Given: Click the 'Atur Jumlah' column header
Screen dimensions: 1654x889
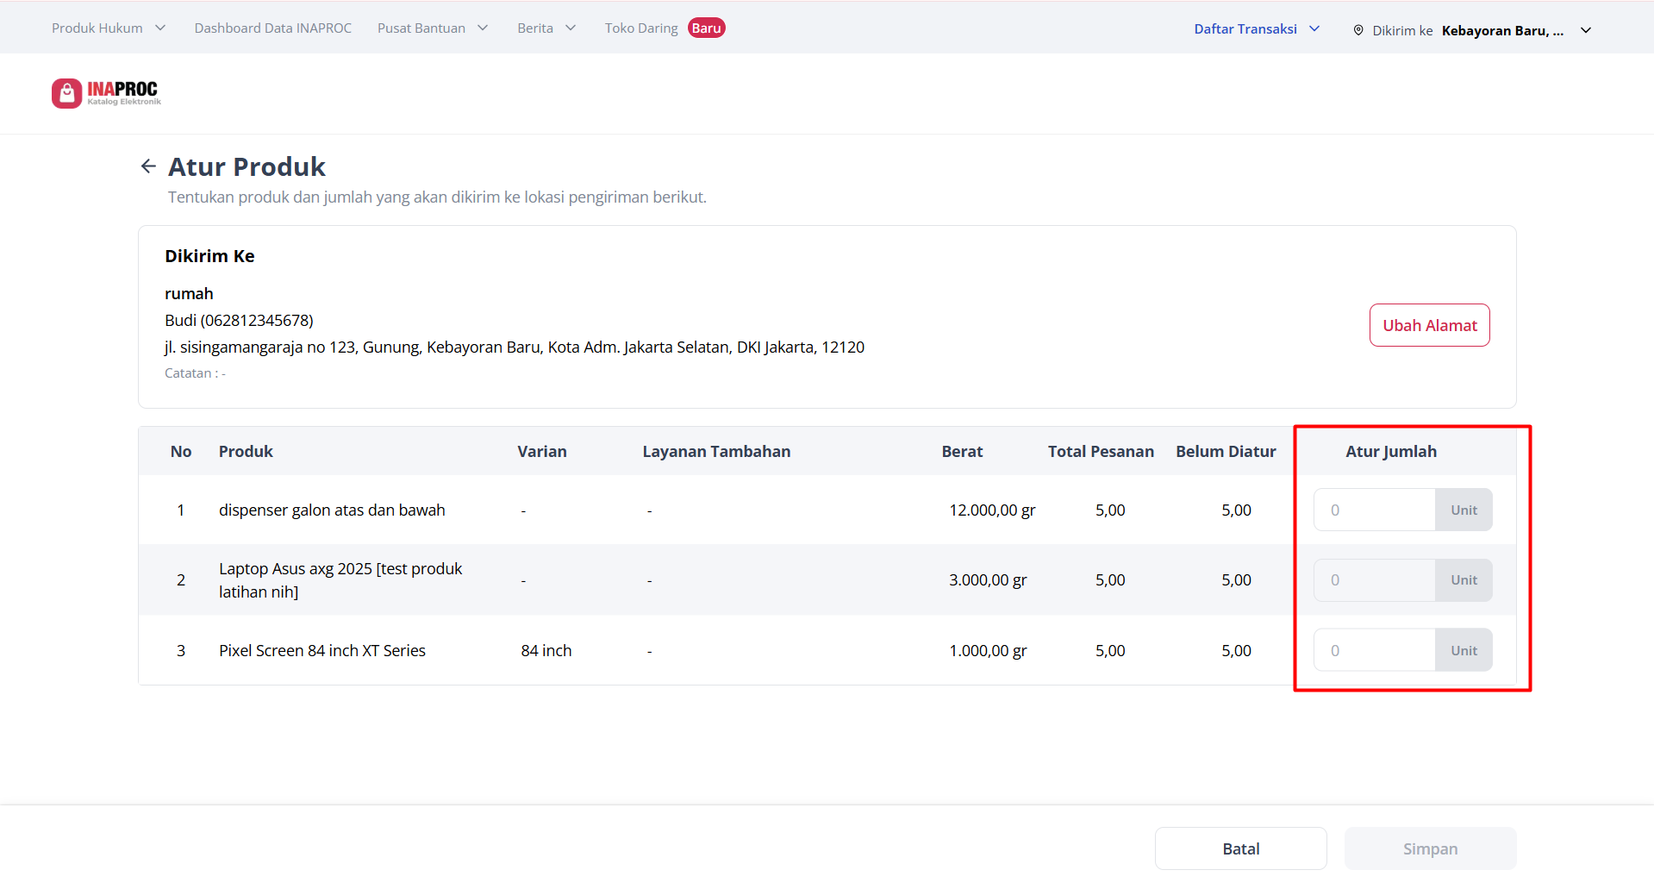Looking at the screenshot, I should coord(1391,451).
